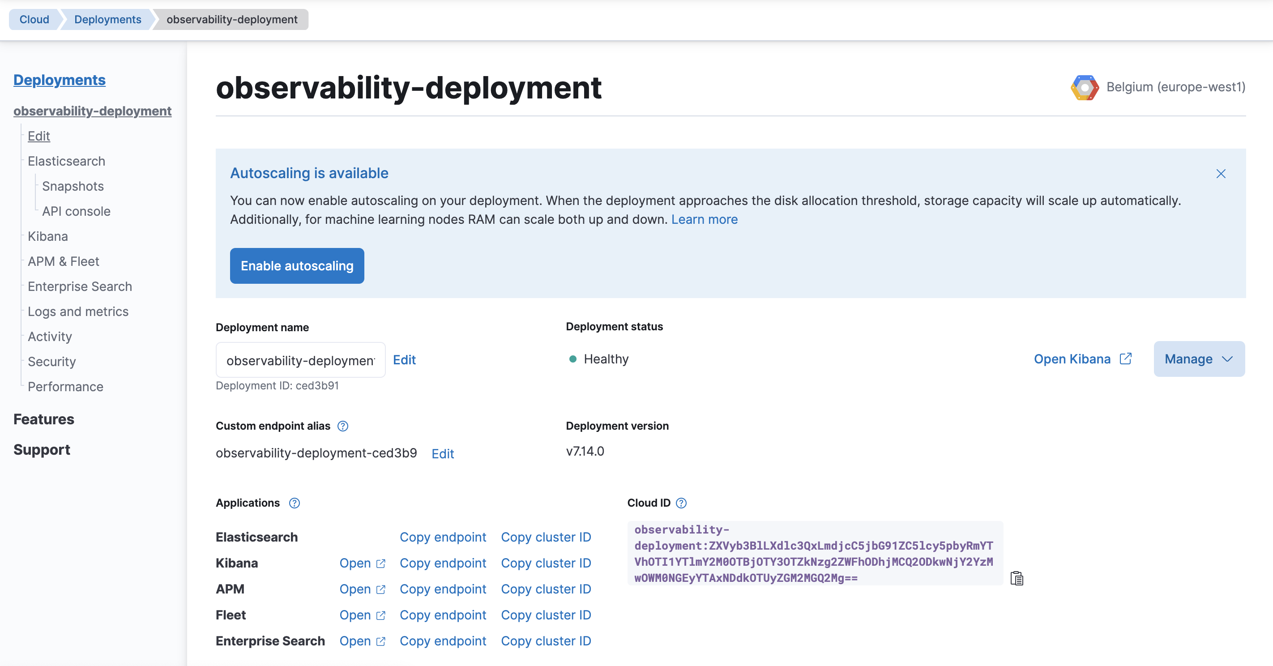Open APM via its external link icon
The height and width of the screenshot is (666, 1273).
pos(380,589)
